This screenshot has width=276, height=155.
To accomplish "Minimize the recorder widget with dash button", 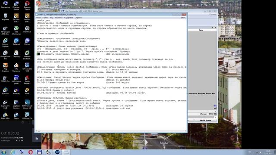I will [29, 123].
